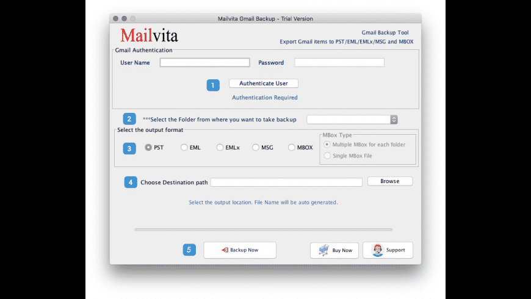Click the window title 'Mailvita Gmail Backup - Trial Version'
Image resolution: width=531 pixels, height=299 pixels.
tap(265, 19)
